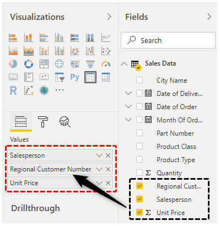Check the Month Of Order field
Image resolution: width=220 pixels, height=226 pixels.
(139, 120)
